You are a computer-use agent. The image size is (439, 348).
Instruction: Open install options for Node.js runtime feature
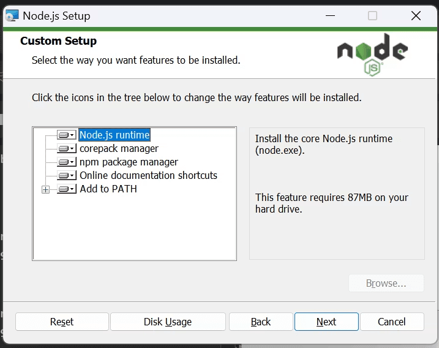tap(67, 135)
